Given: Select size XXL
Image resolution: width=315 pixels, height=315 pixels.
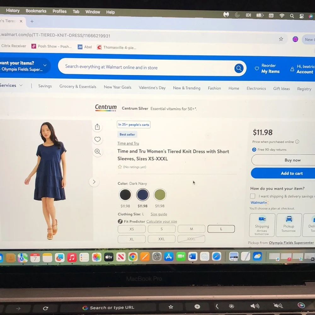Looking at the screenshot, I should pos(162,239).
